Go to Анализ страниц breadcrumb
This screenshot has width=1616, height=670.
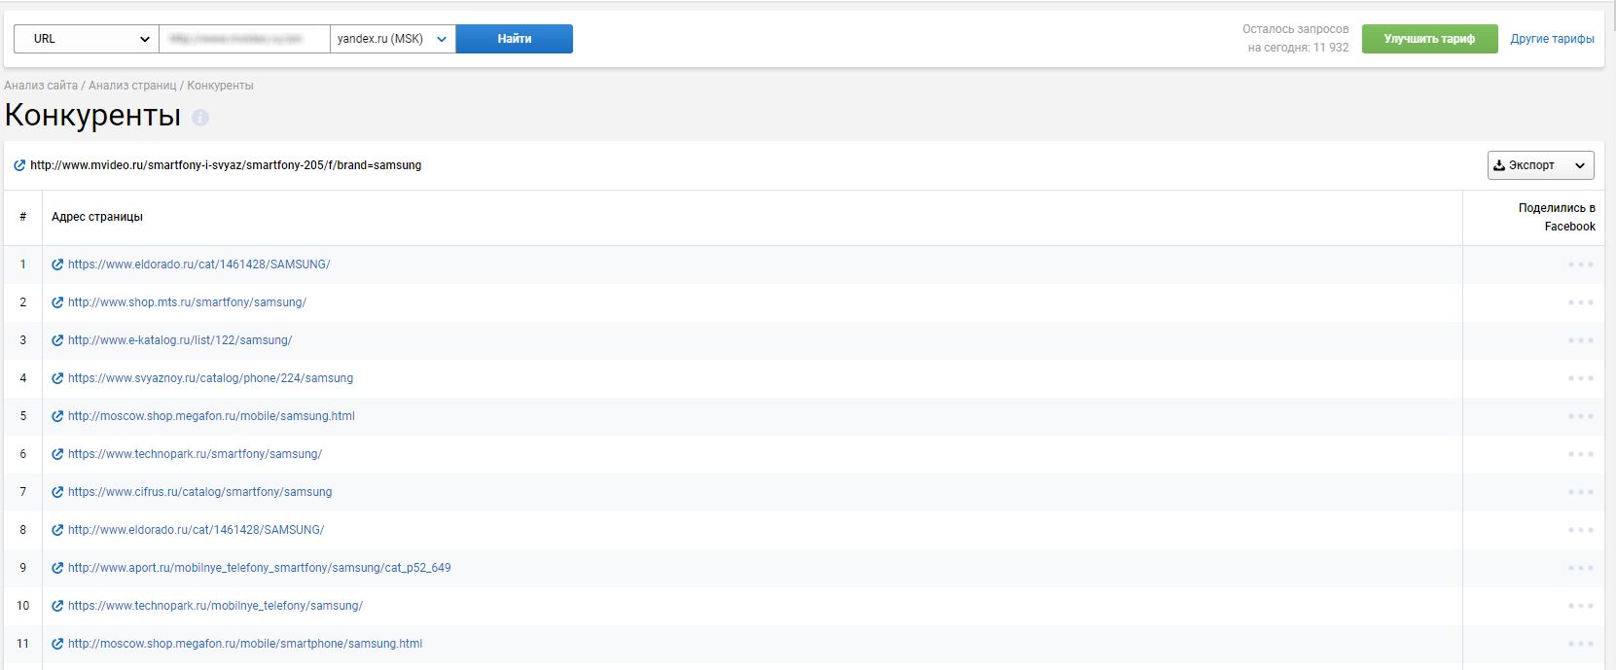132,86
